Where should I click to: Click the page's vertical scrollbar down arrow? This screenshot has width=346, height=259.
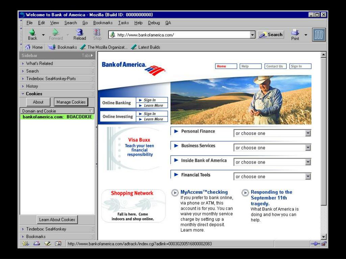pyautogui.click(x=323, y=237)
